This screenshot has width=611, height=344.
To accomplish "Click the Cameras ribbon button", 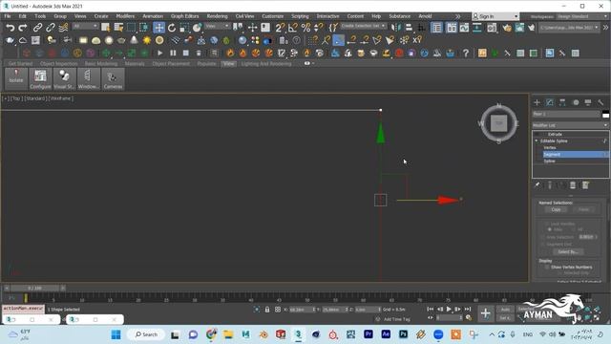I will tap(113, 78).
